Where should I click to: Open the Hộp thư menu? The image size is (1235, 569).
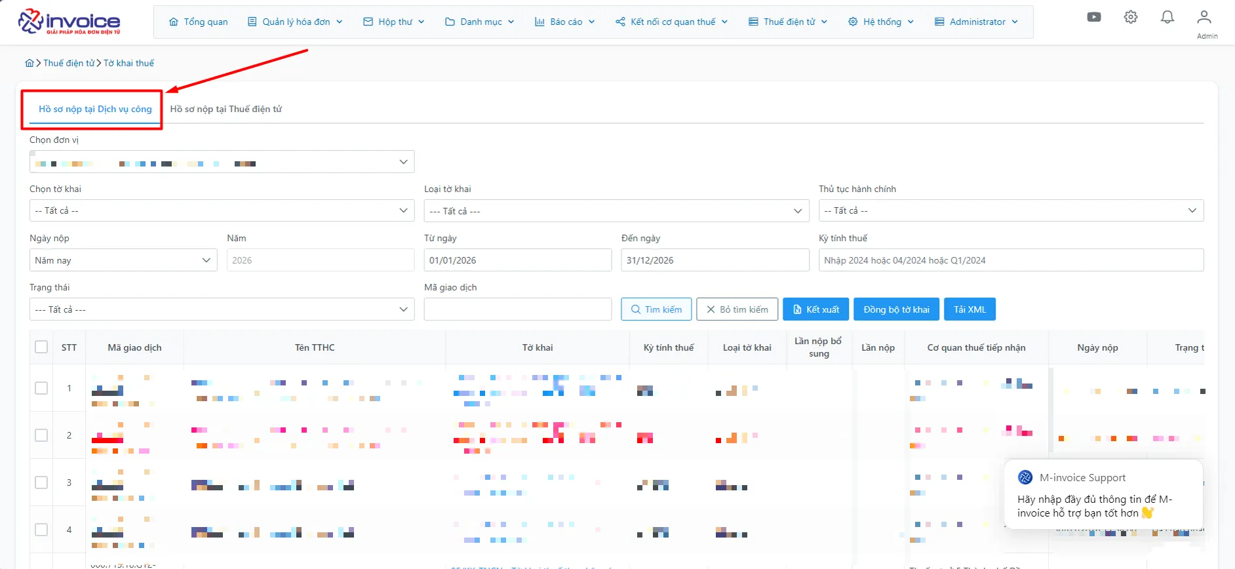[x=394, y=22]
